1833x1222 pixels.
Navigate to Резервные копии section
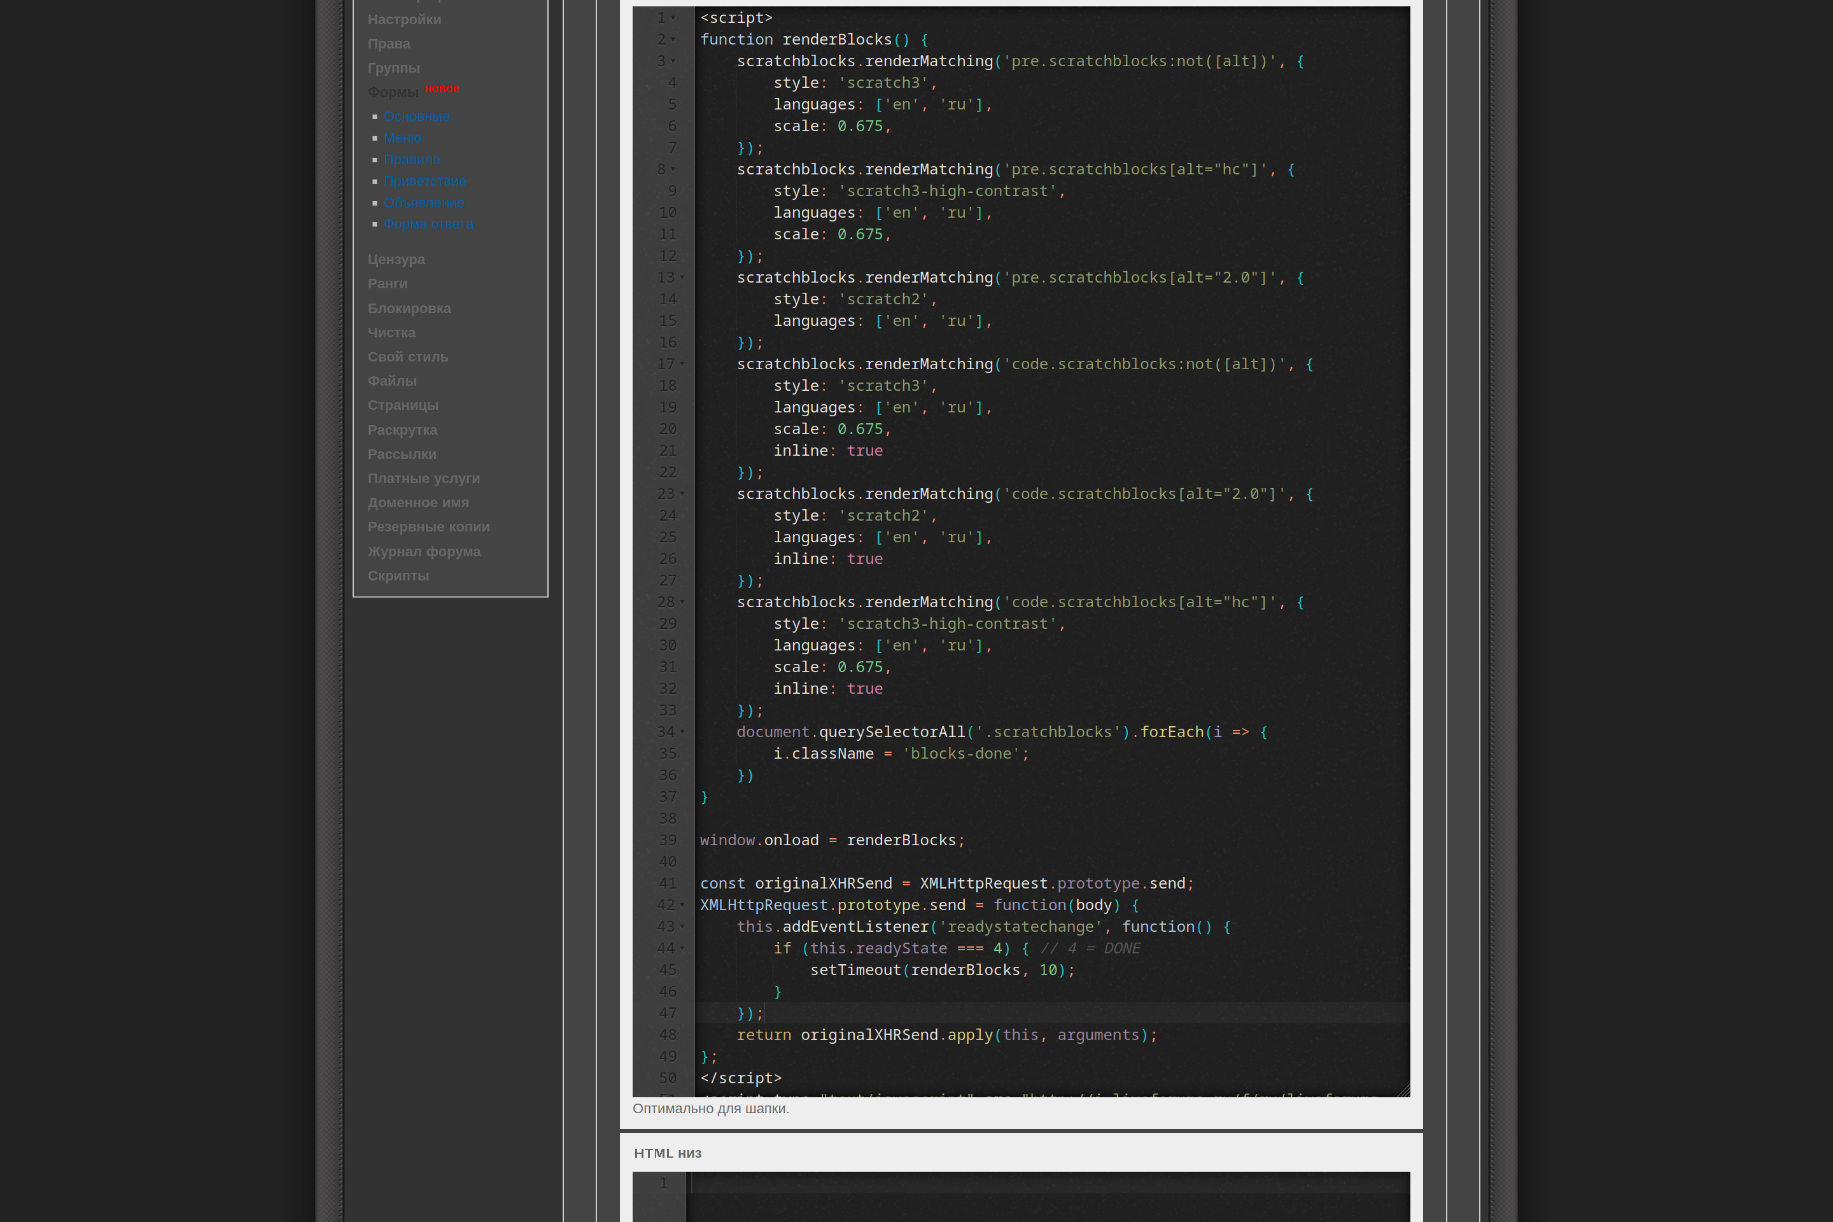point(428,527)
